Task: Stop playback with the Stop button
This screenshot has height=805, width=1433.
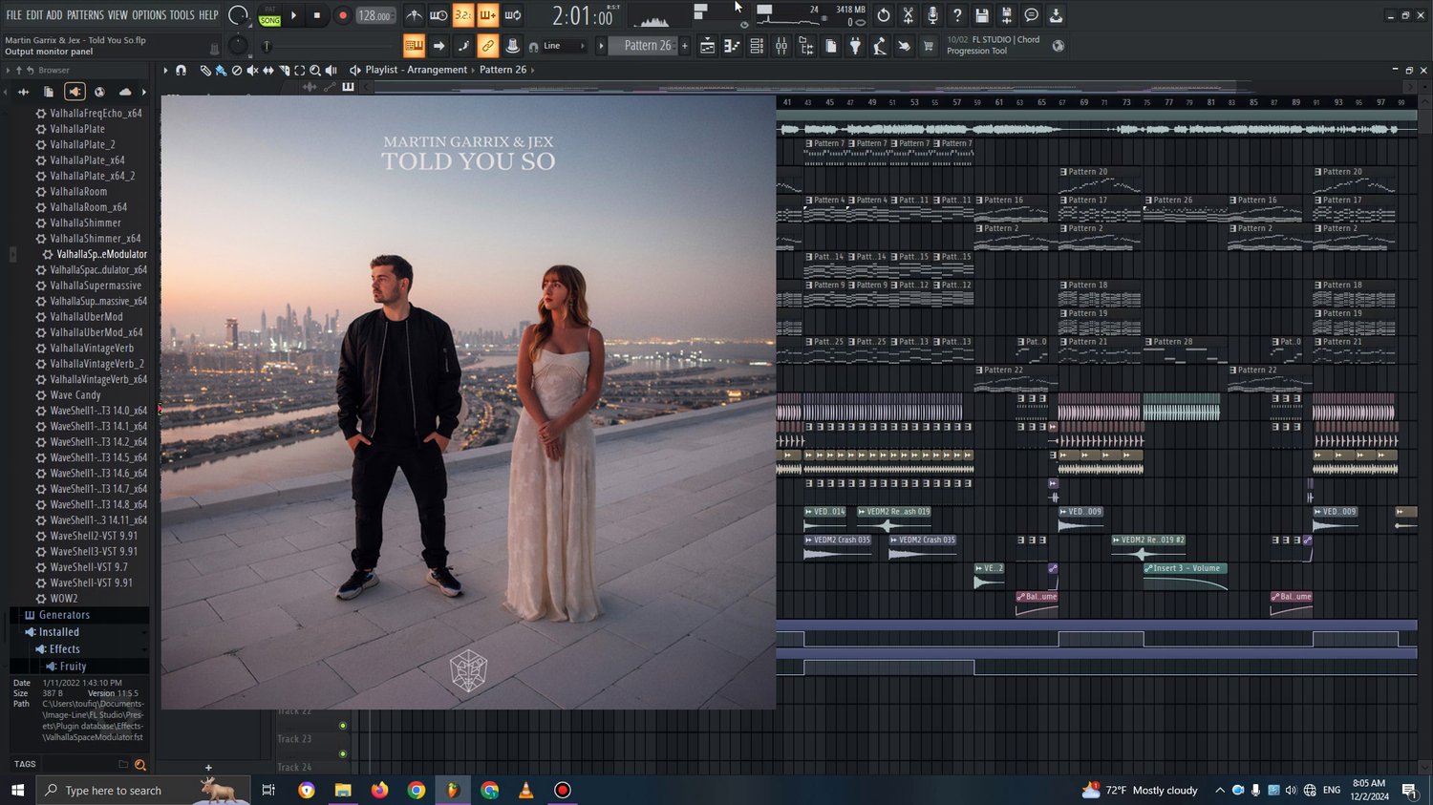Action: pyautogui.click(x=317, y=15)
